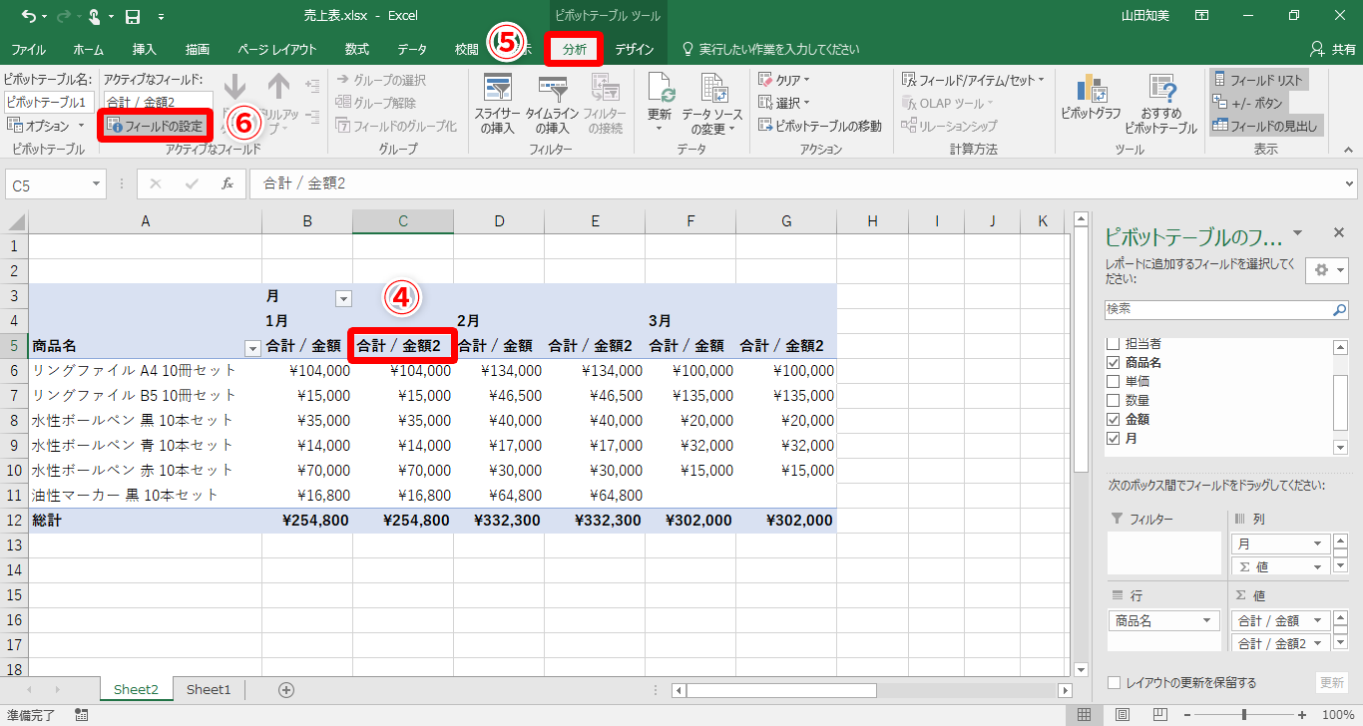This screenshot has height=726, width=1363.
Task: Insert a timeline (タイムラインの挿入)
Action: (552, 104)
